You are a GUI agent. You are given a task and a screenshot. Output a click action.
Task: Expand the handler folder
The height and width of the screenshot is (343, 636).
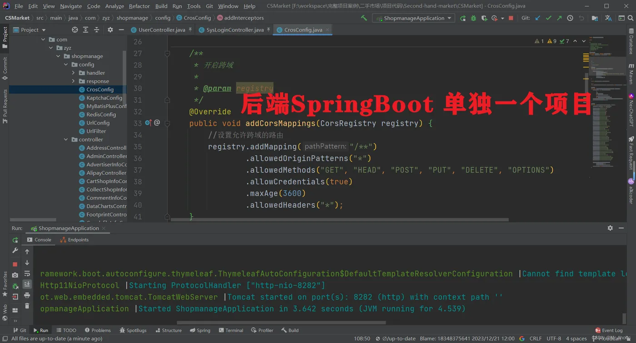coord(74,73)
